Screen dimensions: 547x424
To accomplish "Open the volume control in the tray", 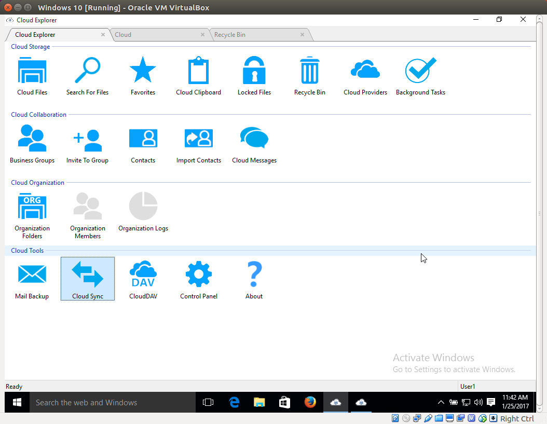I will (x=478, y=402).
